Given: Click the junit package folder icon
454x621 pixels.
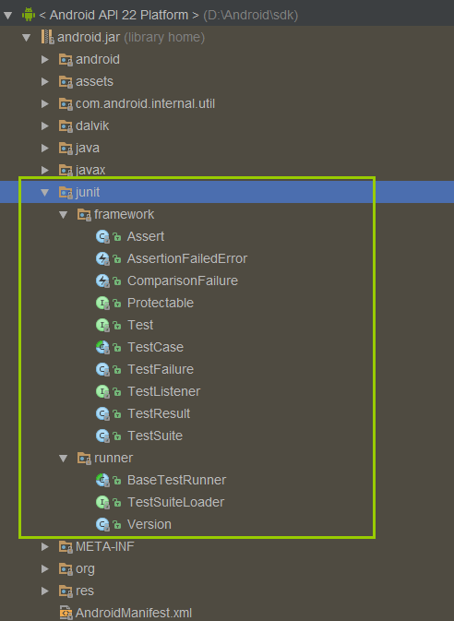Looking at the screenshot, I should tap(66, 192).
